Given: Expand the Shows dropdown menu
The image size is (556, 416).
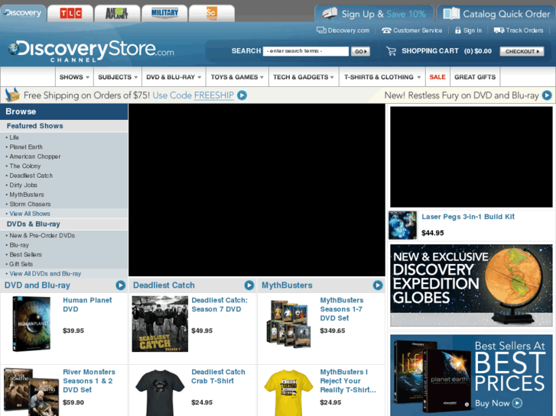Looking at the screenshot, I should tap(74, 77).
